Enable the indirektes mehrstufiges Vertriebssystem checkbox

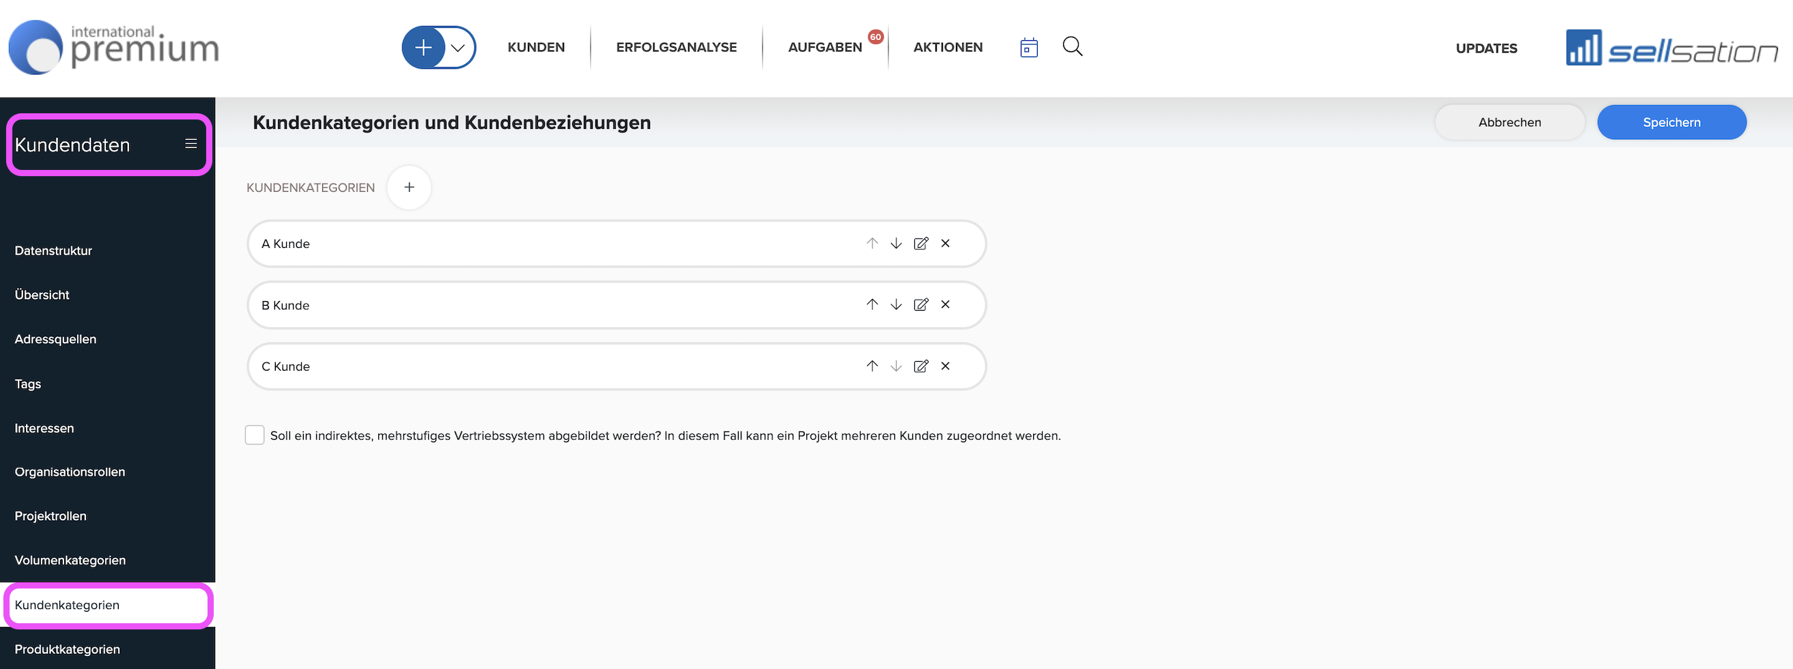(255, 435)
